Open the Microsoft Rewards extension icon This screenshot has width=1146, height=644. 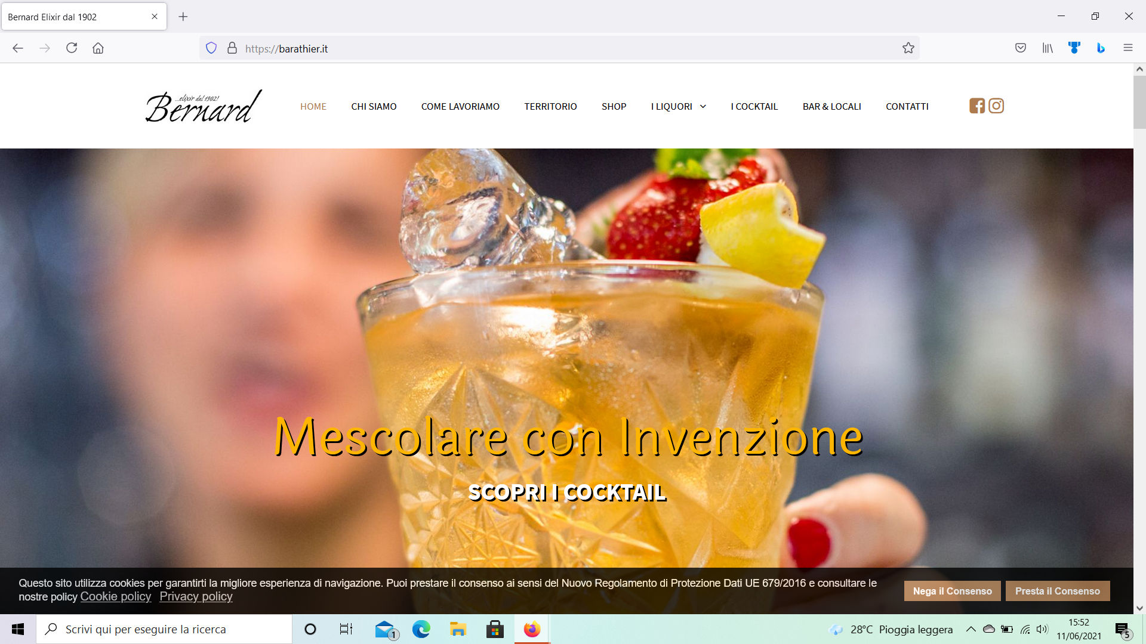pos(1074,48)
